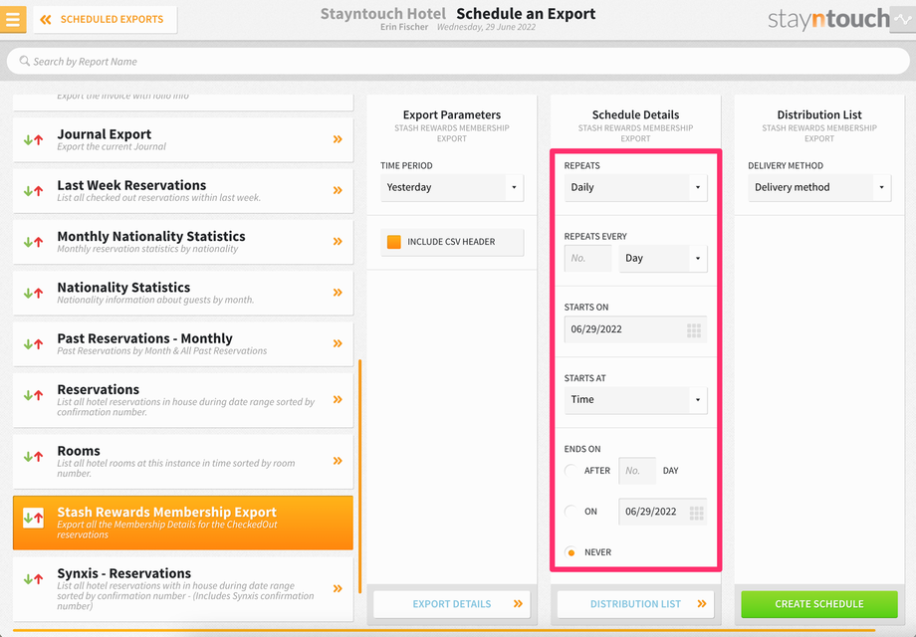916x637 pixels.
Task: Click Nationality Statistics arrows icon
Action: [33, 293]
